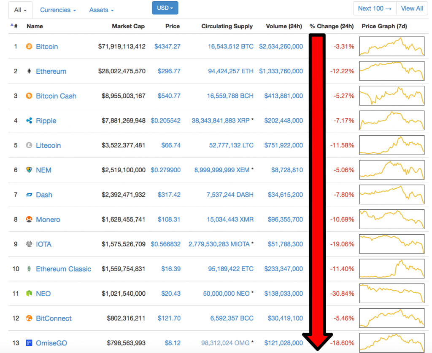Sort table by Name column

35,26
